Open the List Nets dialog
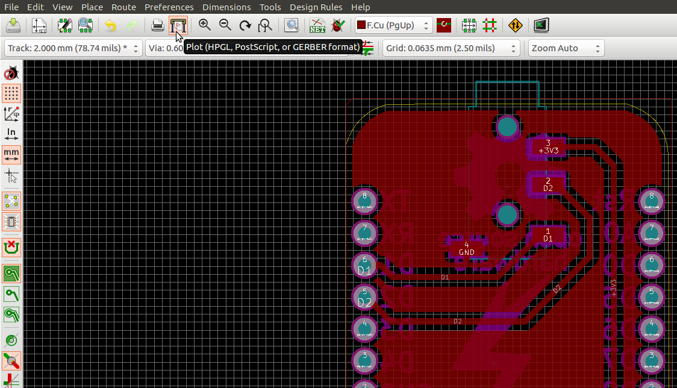 click(x=317, y=25)
